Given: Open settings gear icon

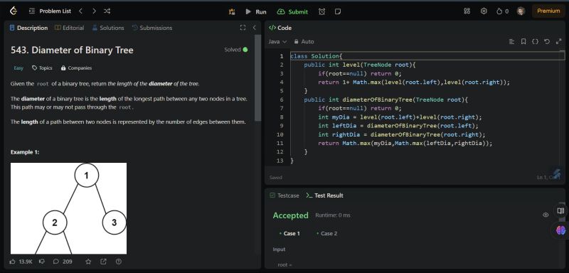Looking at the screenshot, I should click(484, 11).
